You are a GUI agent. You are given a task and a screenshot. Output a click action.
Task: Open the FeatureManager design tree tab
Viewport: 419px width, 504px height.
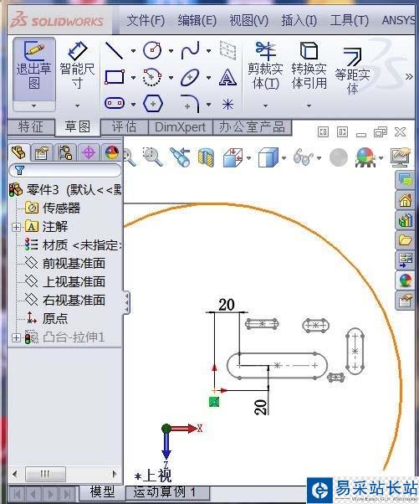coord(18,152)
